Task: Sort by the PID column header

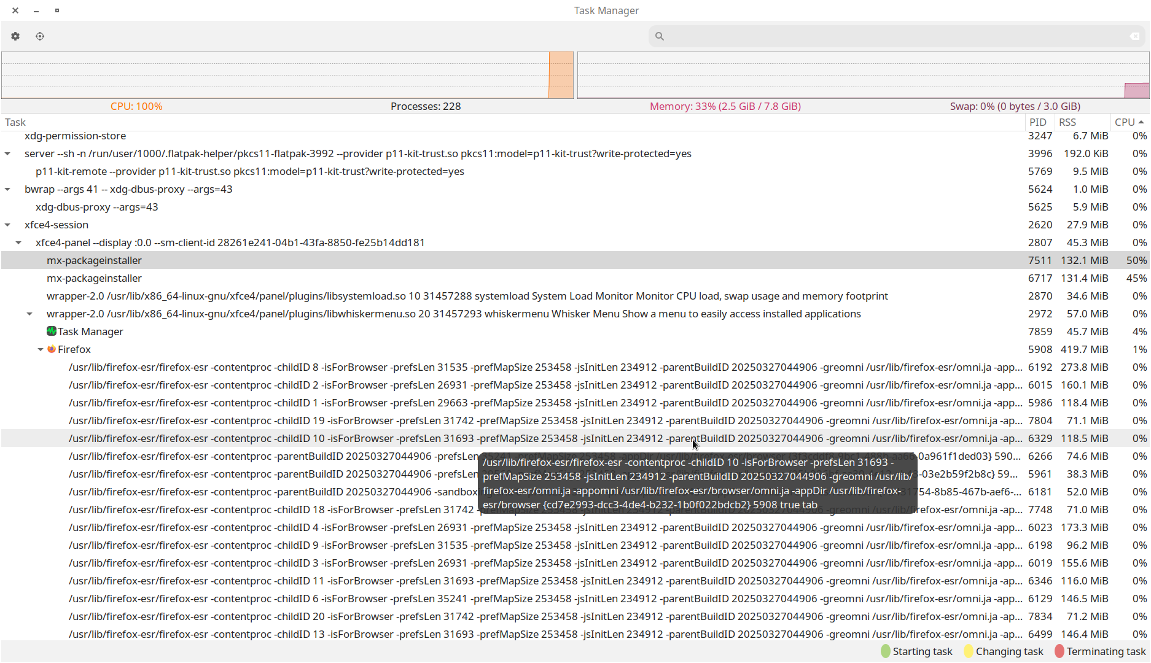Action: (1040, 122)
